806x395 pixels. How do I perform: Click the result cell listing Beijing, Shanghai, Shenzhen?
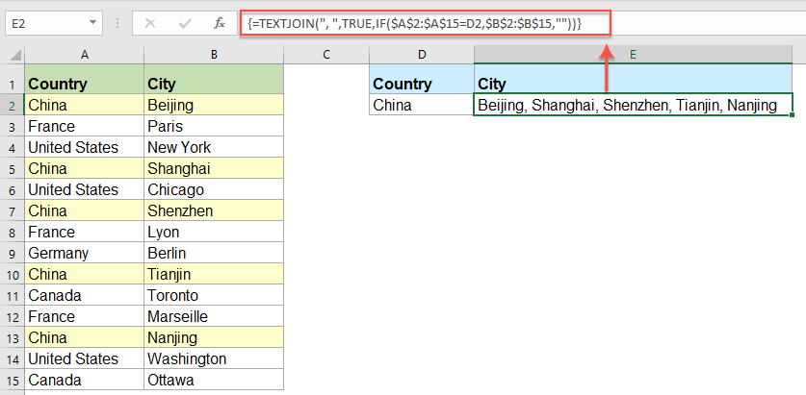tap(633, 105)
